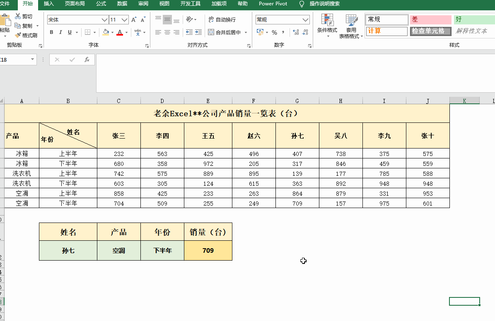
Task: Open the font name dropdown 宋体
Action: pos(104,19)
